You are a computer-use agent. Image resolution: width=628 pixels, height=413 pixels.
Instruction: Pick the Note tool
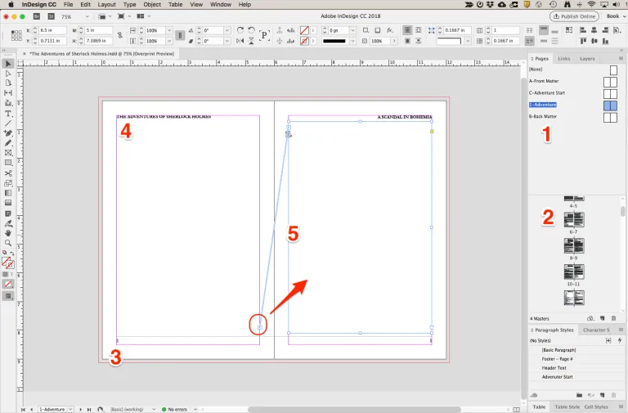(x=8, y=213)
